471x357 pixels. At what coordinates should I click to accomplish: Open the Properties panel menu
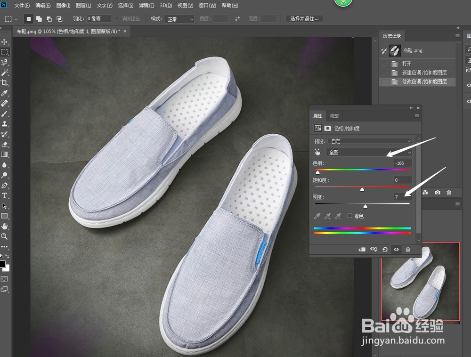point(417,115)
